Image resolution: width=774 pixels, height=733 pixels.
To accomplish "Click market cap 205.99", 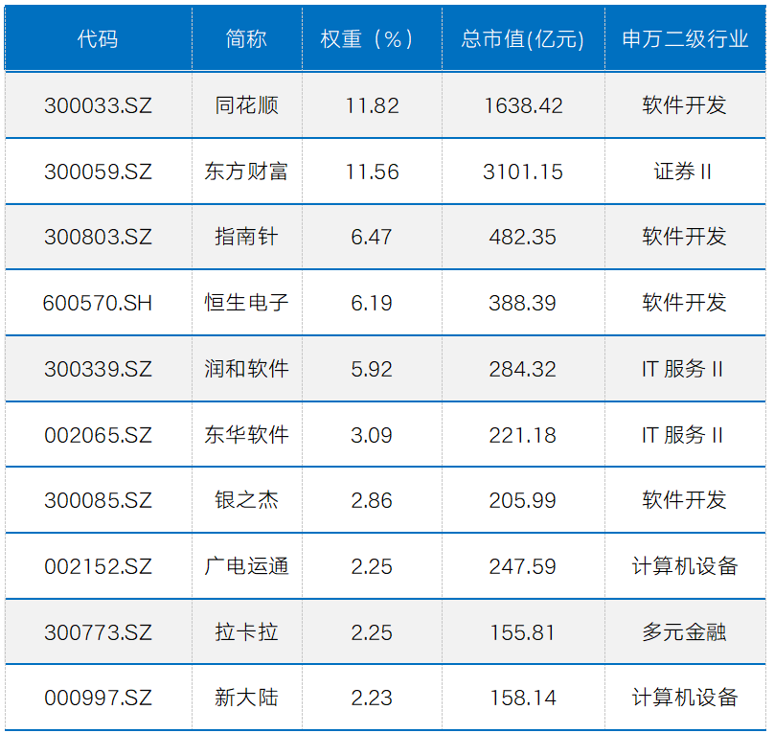I will pyautogui.click(x=523, y=500).
